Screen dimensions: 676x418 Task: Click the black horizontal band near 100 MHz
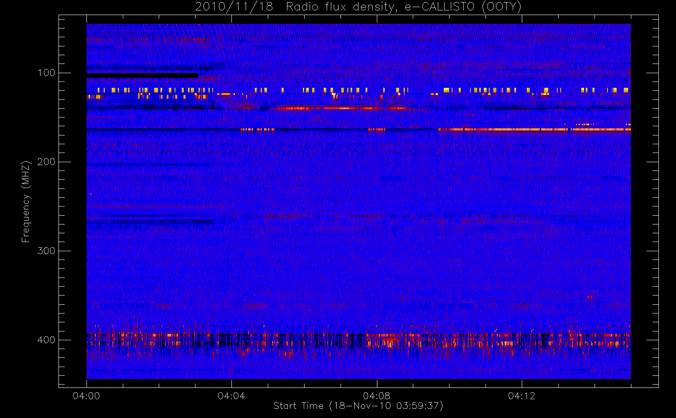(142, 76)
